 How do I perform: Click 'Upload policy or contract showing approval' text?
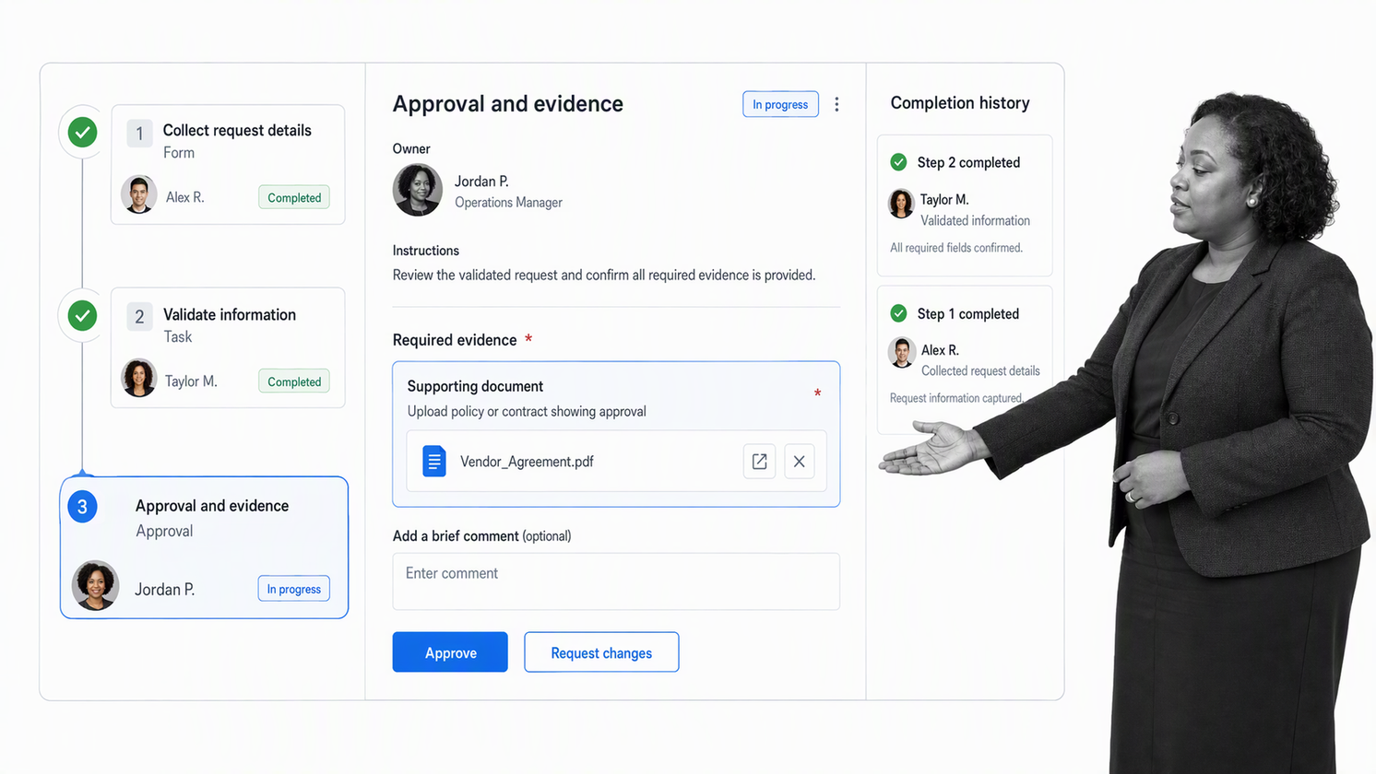coord(527,411)
